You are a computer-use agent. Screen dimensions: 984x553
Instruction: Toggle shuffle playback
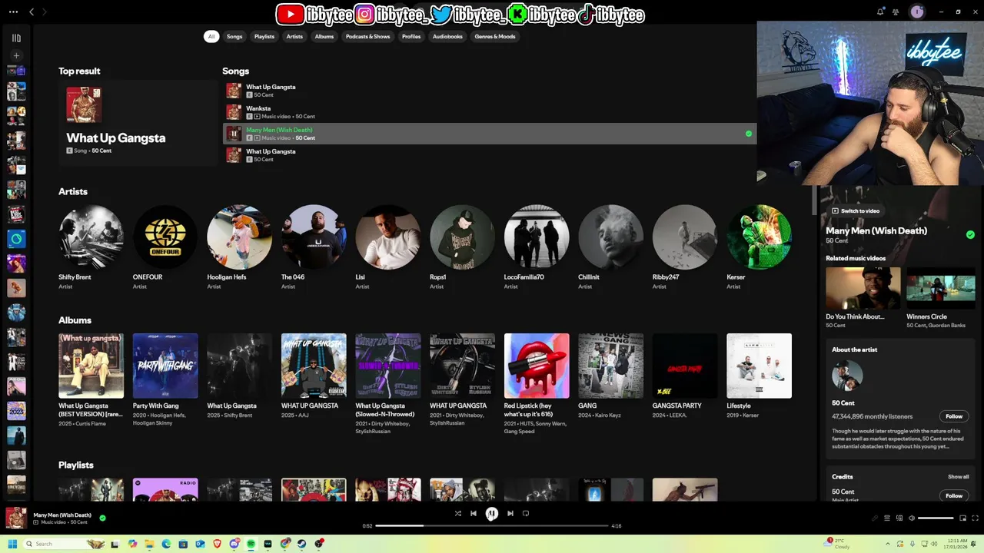[457, 513]
